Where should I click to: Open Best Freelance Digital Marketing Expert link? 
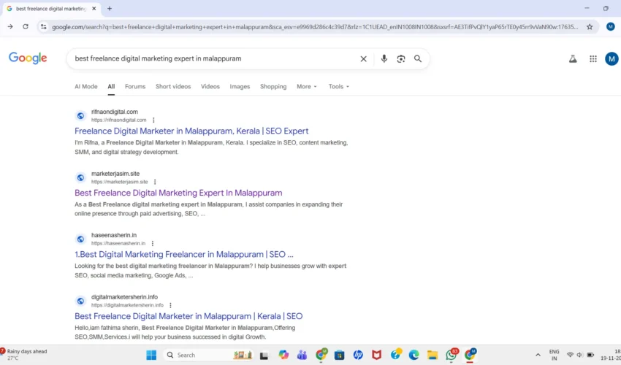(x=178, y=193)
